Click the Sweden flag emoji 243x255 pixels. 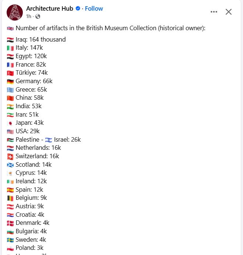[10, 240]
